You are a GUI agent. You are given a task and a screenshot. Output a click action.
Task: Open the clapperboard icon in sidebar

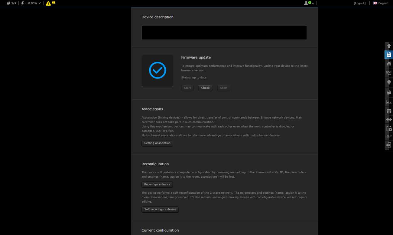[389, 93]
